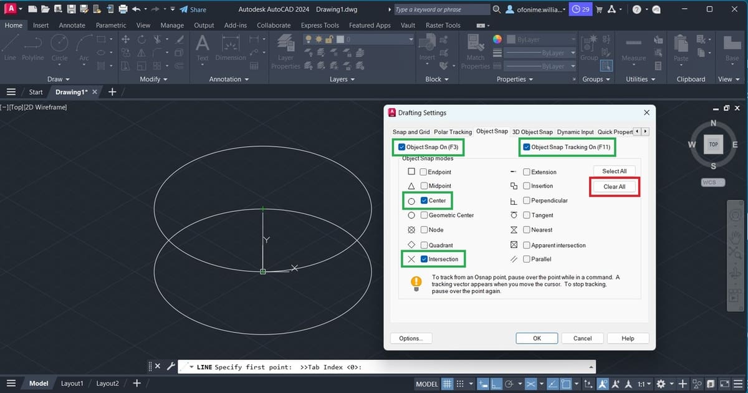Open the Annotate ribbon tab

tap(72, 26)
